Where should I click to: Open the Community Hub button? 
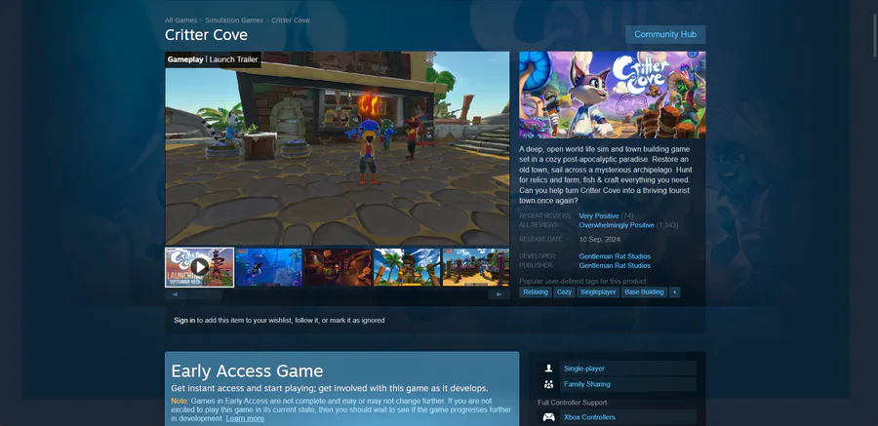665,34
